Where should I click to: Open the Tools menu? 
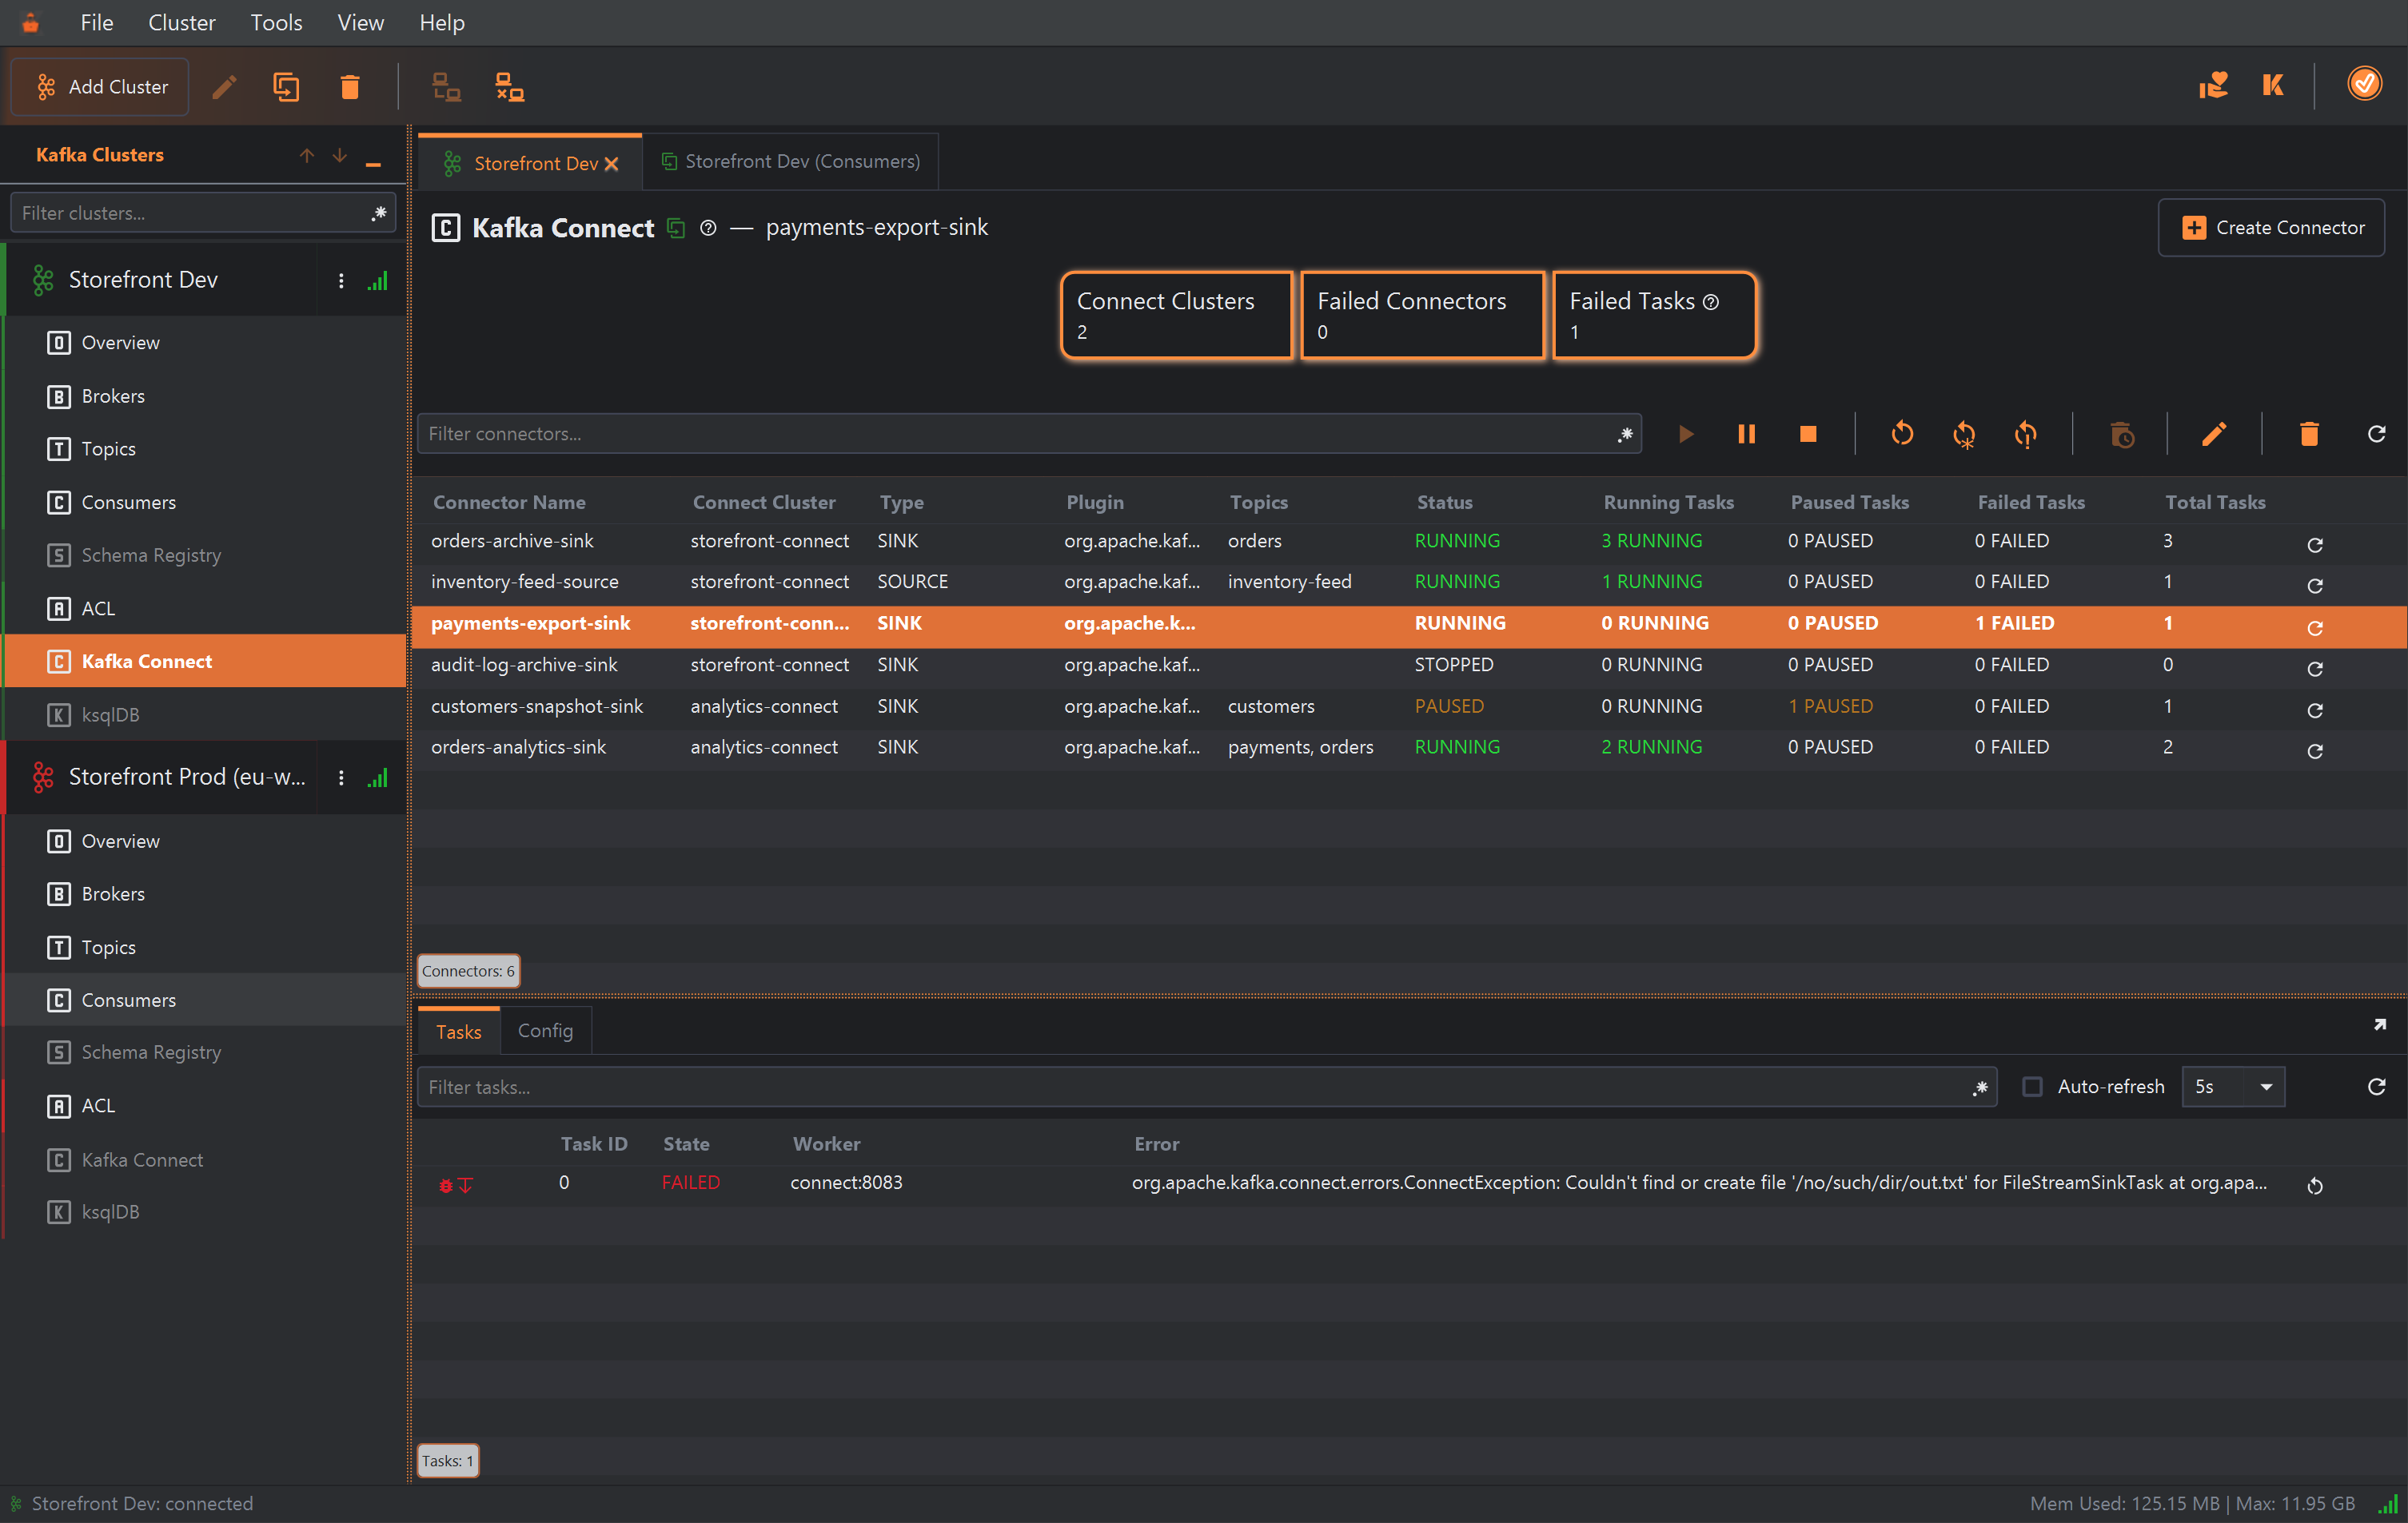pos(276,22)
